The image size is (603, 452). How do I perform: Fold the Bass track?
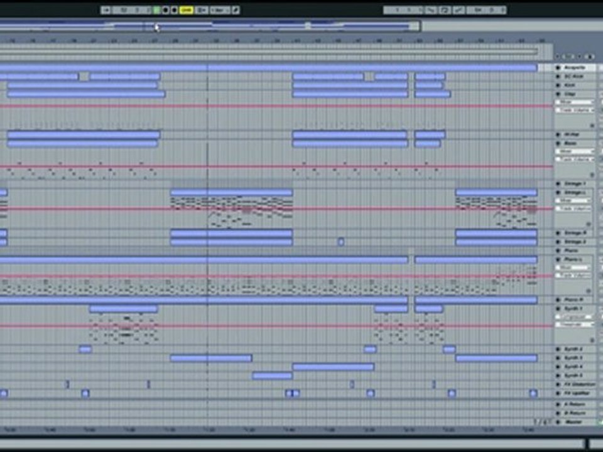[558, 143]
